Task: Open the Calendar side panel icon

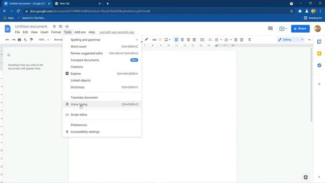Action: pos(319,42)
